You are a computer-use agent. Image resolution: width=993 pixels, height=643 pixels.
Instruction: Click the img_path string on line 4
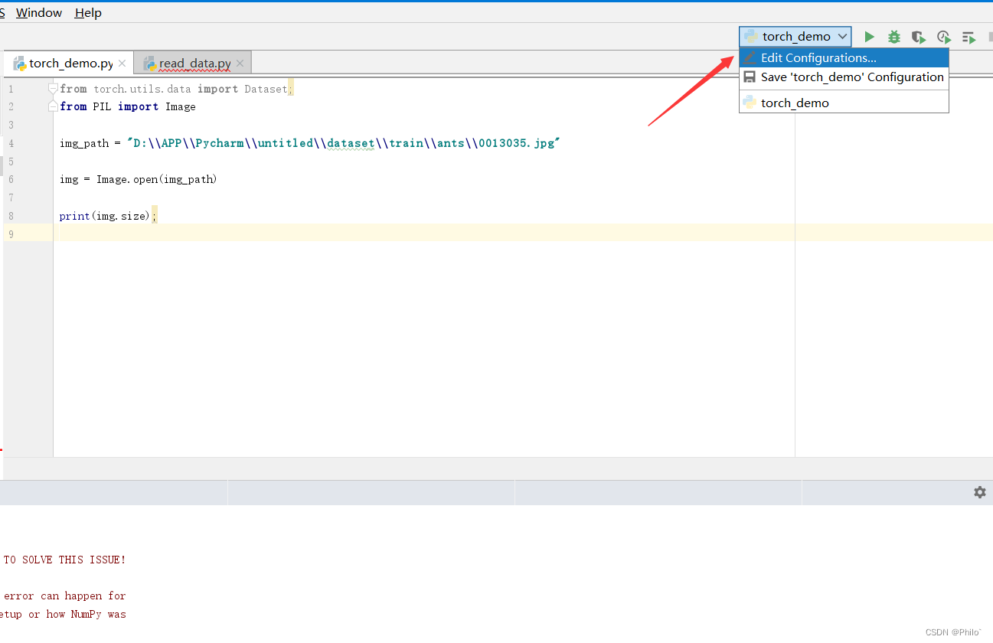pos(344,143)
